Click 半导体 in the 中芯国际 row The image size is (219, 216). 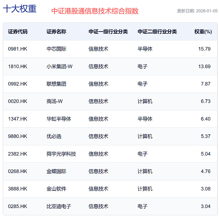[145, 49]
